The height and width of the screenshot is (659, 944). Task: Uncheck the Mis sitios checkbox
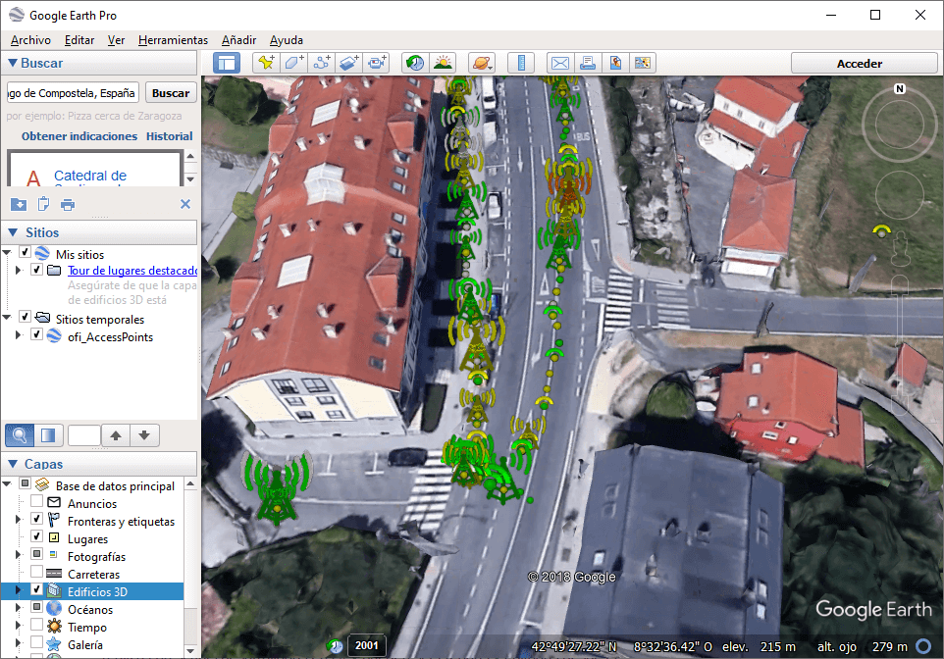(x=26, y=252)
